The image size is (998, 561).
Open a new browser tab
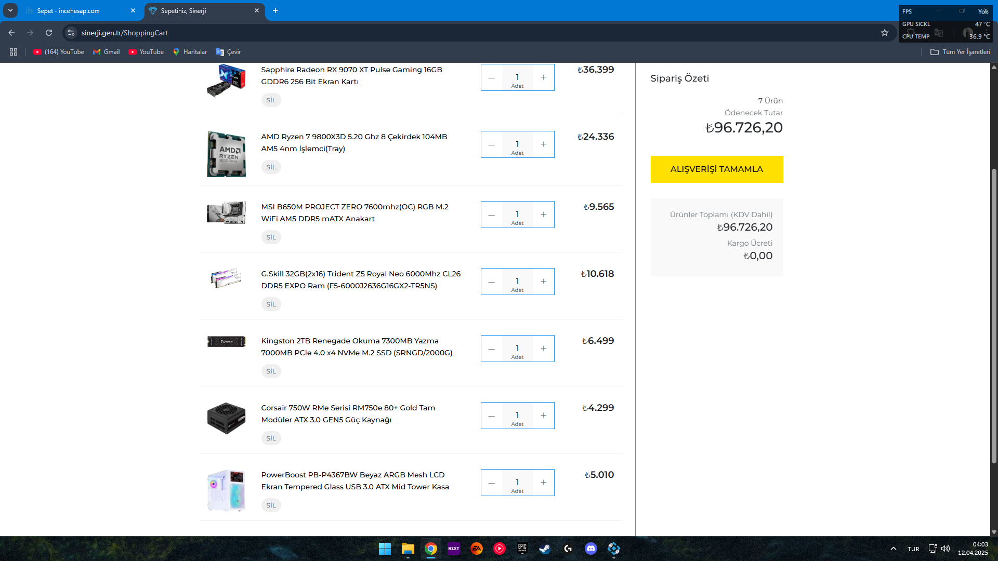[x=275, y=11]
